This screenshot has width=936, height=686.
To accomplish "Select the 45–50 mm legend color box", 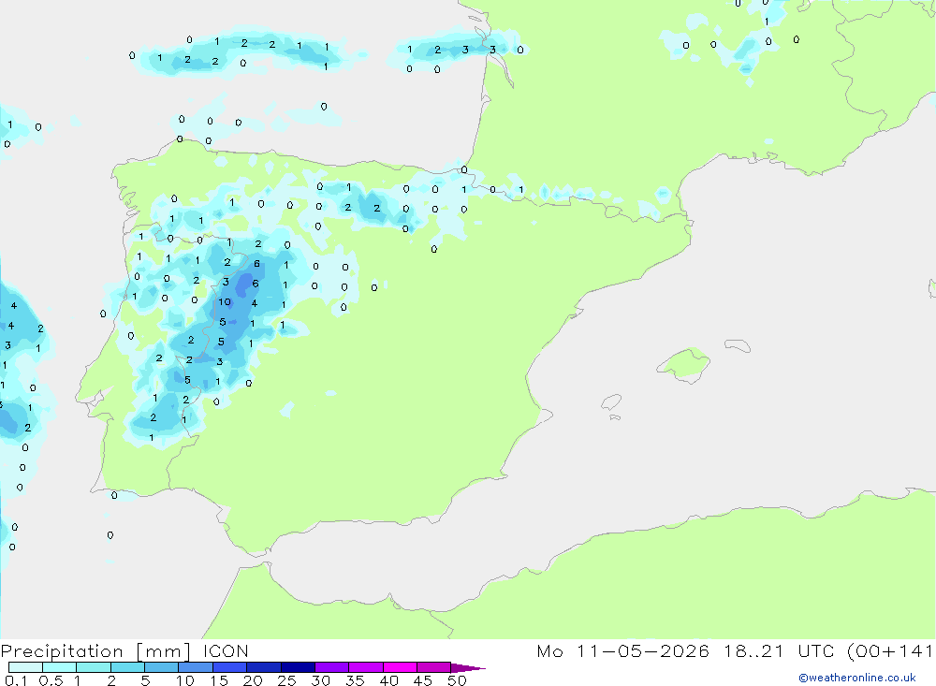I will coord(434,667).
